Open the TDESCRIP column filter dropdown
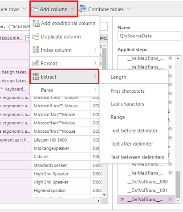 28,38
